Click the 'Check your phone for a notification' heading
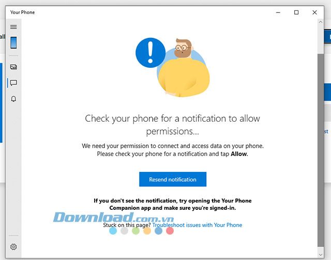 pyautogui.click(x=172, y=125)
